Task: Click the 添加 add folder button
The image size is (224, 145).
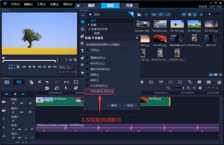Action: pos(94,14)
